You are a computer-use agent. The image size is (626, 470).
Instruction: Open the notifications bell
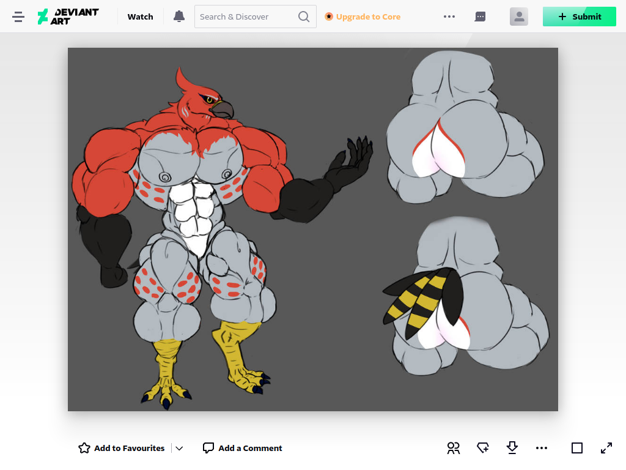pos(179,17)
